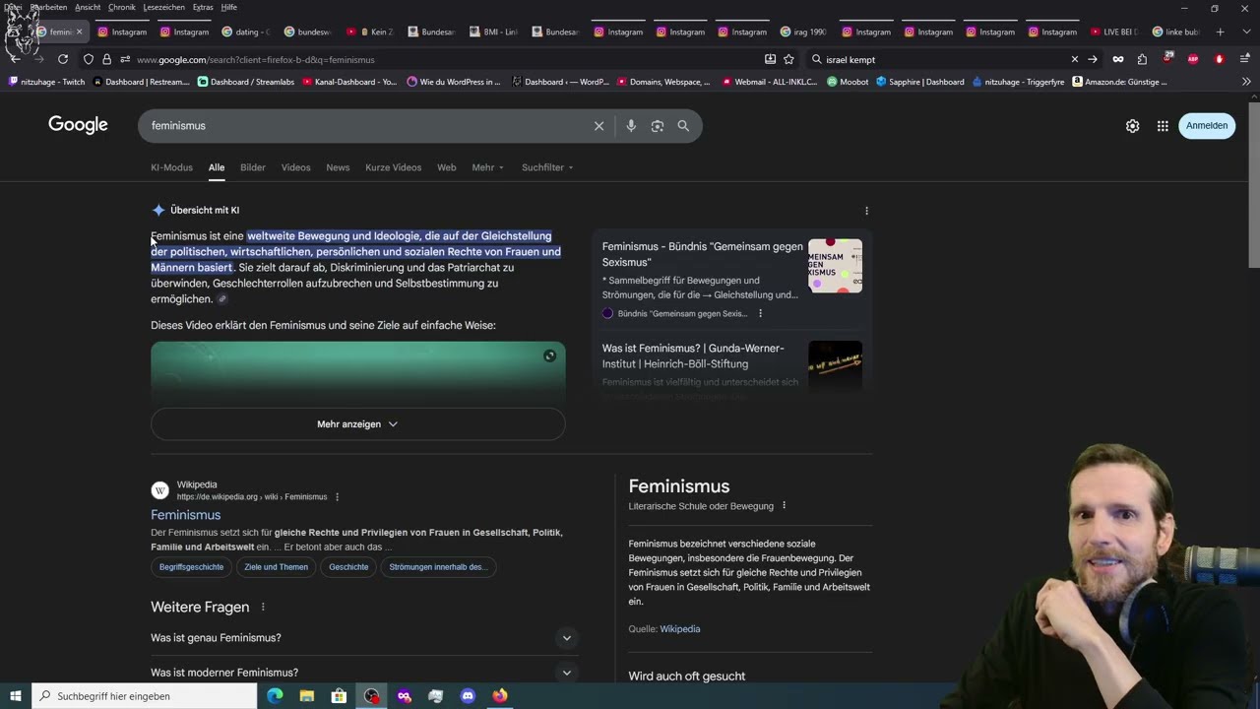Switch to the LIVE BEI browser tab
This screenshot has width=1260, height=709.
point(1114,32)
